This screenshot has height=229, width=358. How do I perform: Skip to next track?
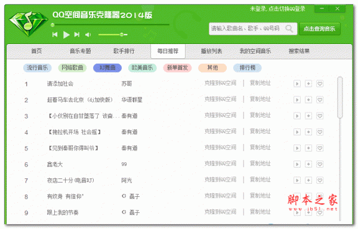pos(77,34)
